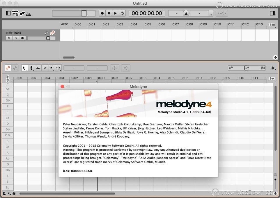
Task: Select the C 5 key in pitch ruler
Action: 8,135
